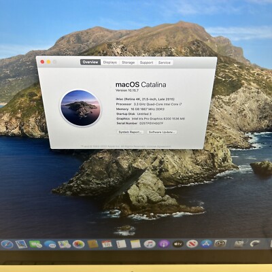Click the Processor 3.3 GHz Quad-Core line
Screen dimensions: 272x272
149,104
